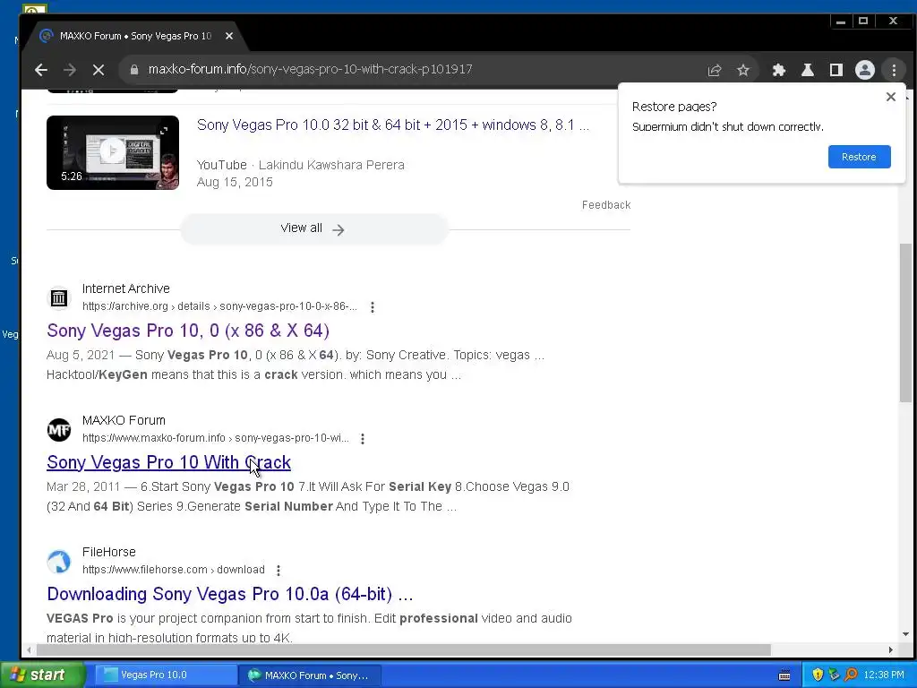Open Sony Vegas Pro 10 With Crack link
The width and height of the screenshot is (917, 688).
(168, 462)
